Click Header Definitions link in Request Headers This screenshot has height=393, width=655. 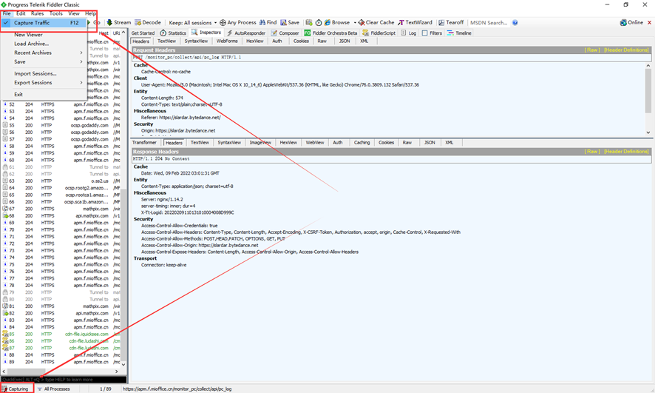tap(627, 50)
